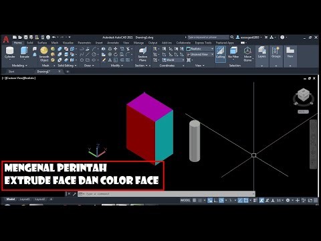Click the Undo arrow in quick access toolbar
Image resolution: width=321 pixels, height=241 pixels.
pyautogui.click(x=53, y=37)
